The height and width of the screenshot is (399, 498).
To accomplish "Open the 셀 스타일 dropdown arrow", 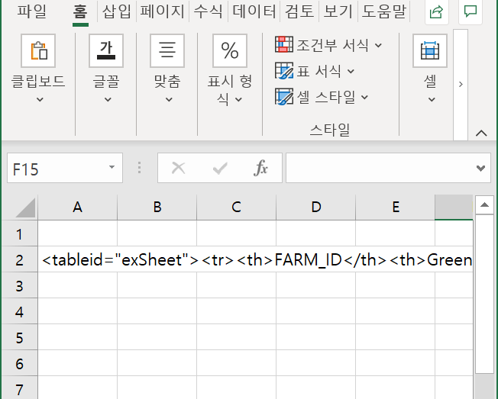I will point(364,98).
